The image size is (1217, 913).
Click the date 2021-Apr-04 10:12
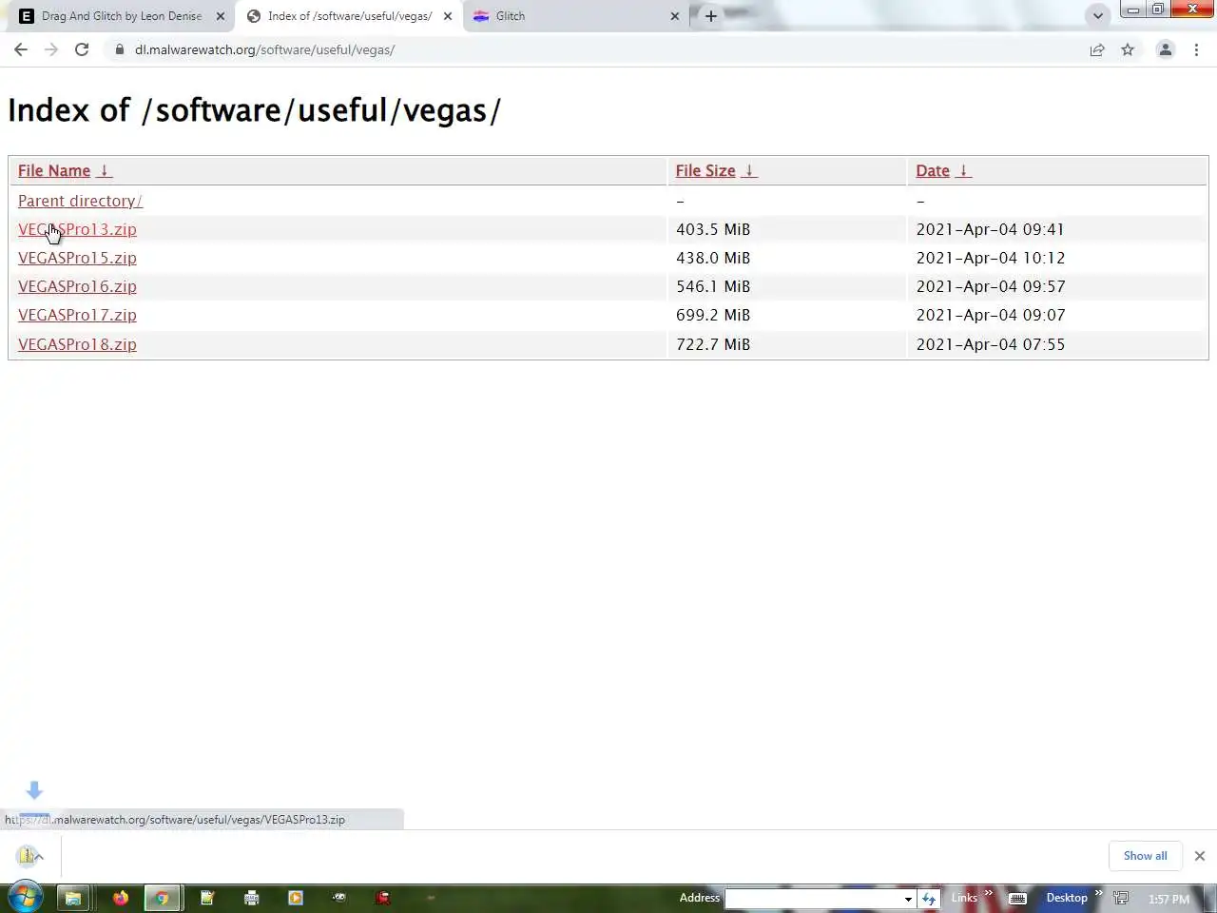[991, 258]
